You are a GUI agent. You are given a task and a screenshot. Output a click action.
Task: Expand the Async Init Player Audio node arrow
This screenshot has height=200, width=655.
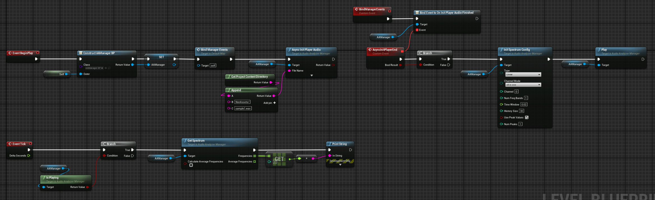pos(312,75)
